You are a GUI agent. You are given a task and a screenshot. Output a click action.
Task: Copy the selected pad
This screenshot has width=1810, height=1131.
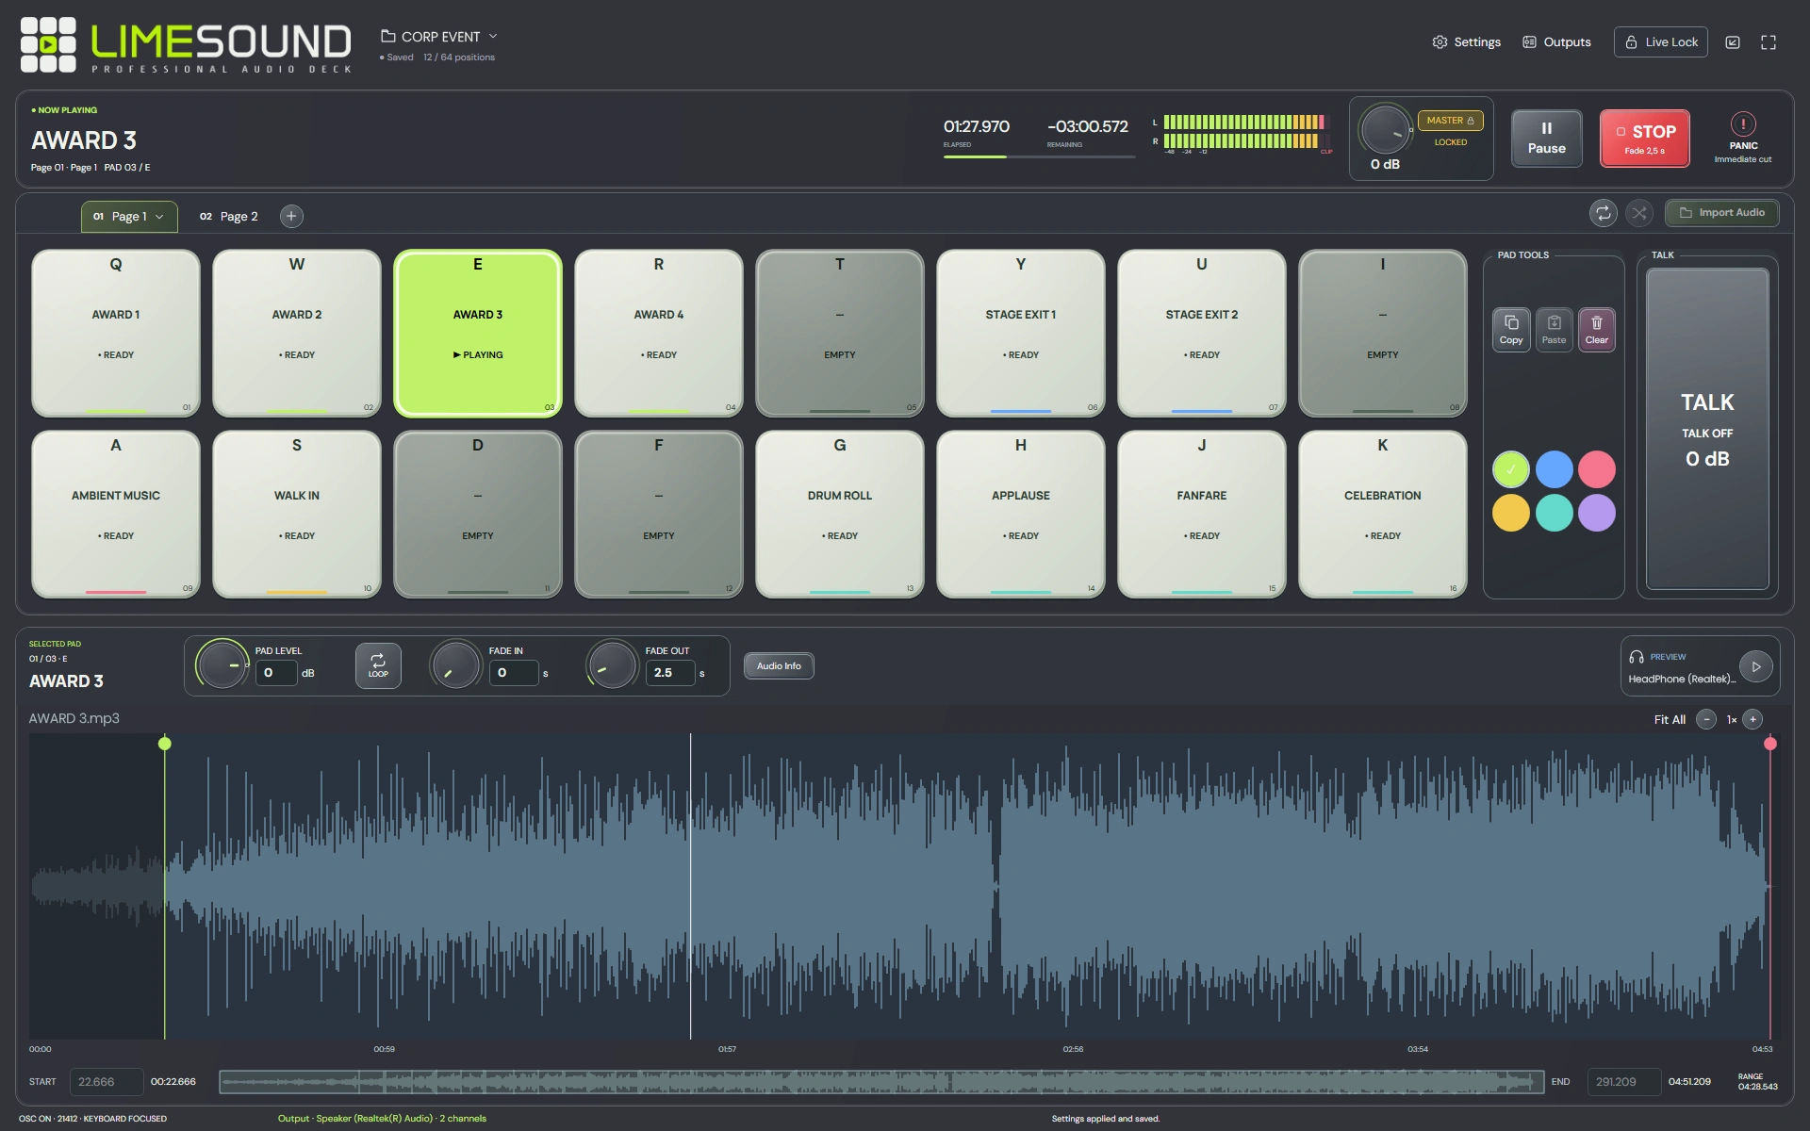pyautogui.click(x=1510, y=329)
